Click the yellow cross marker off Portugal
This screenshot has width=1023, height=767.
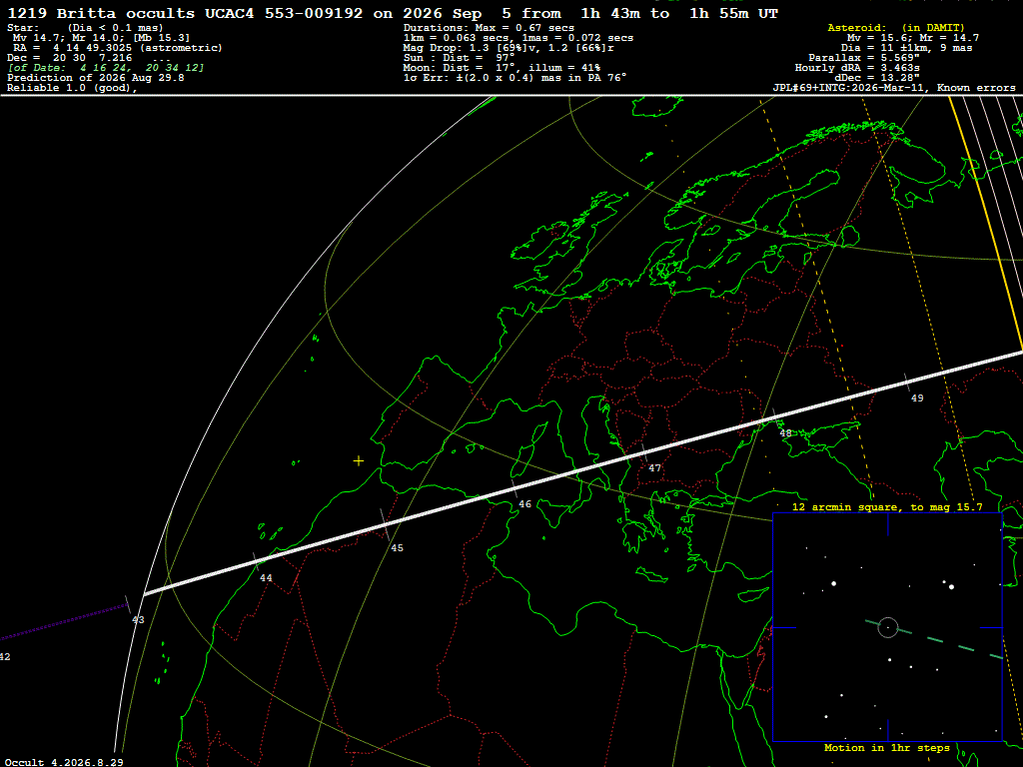tap(359, 461)
